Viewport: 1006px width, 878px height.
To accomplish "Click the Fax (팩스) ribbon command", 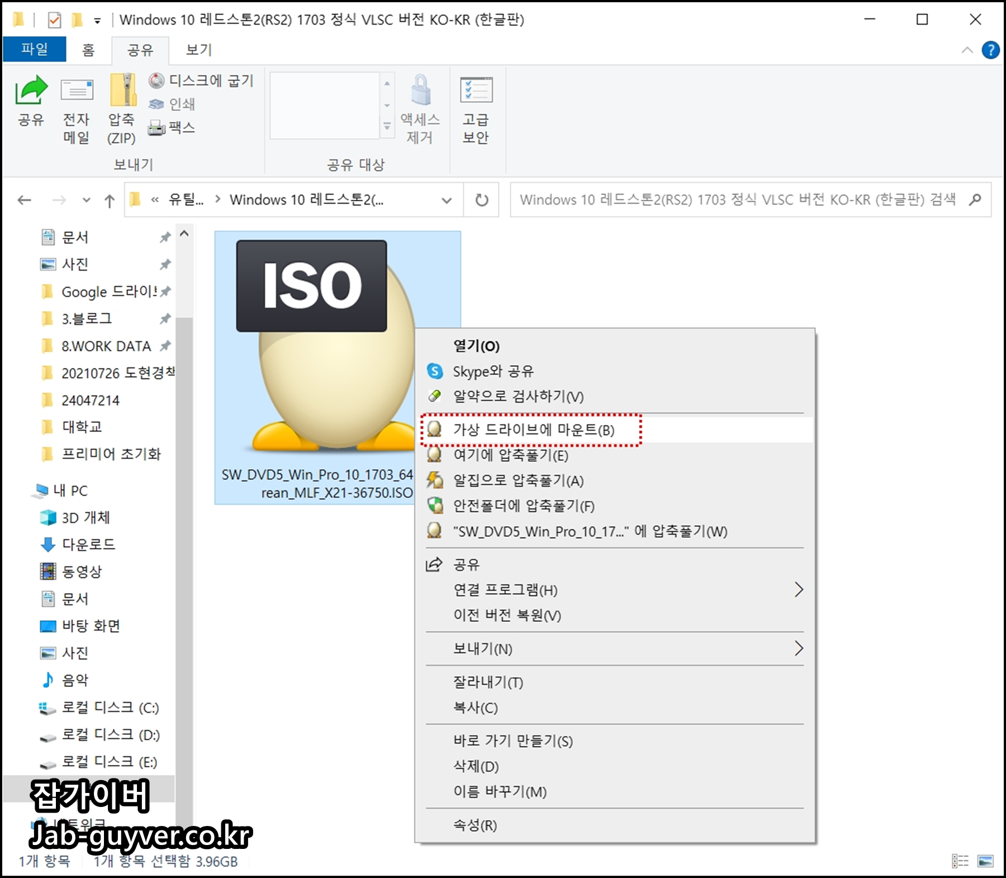I will pos(172,128).
